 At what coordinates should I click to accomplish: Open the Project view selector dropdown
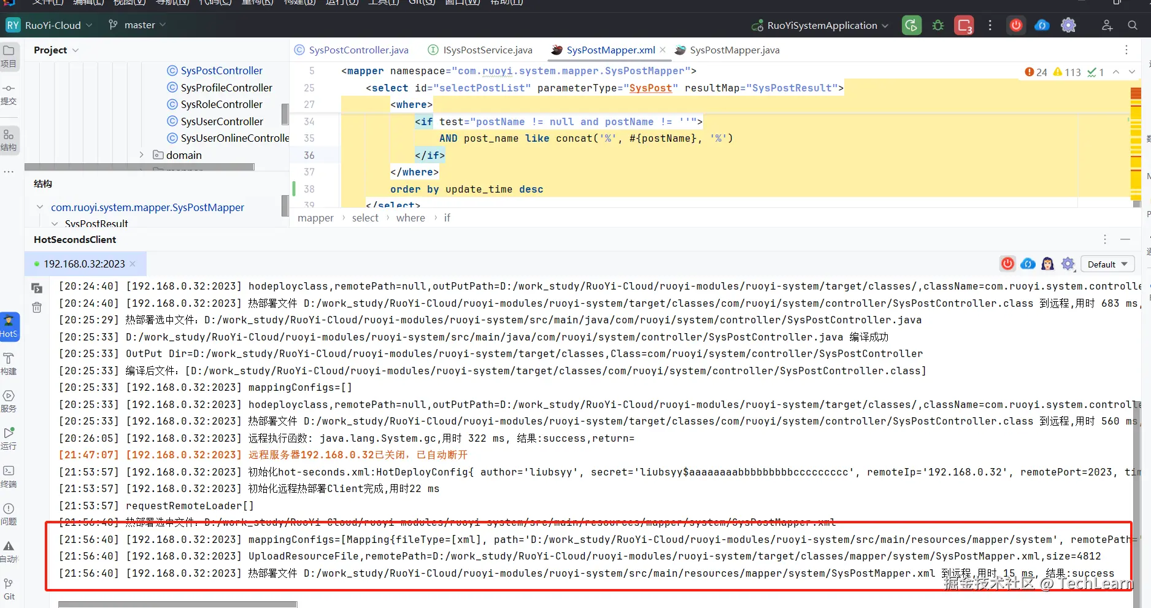(x=56, y=50)
